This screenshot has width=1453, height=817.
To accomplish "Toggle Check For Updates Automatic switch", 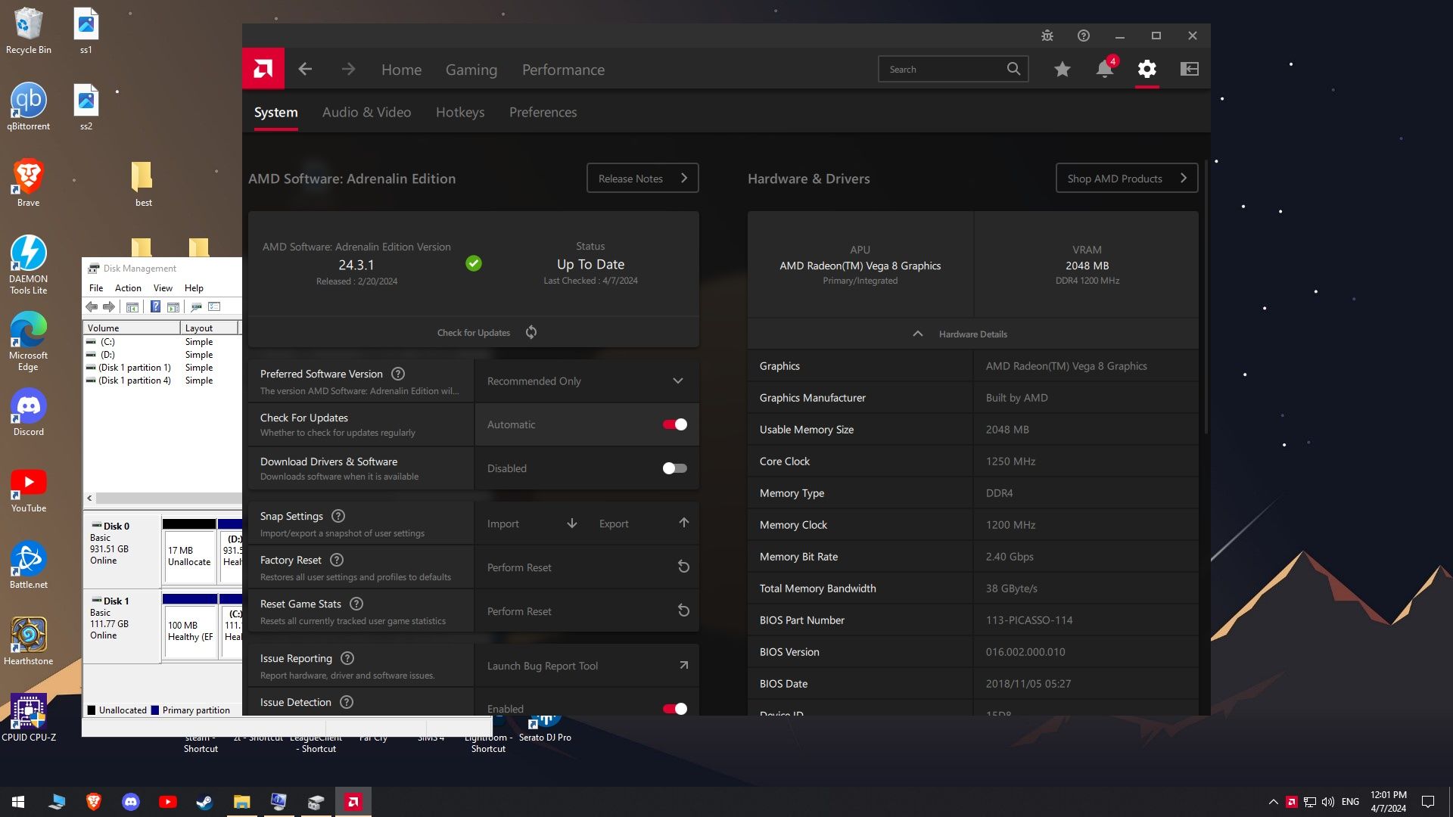I will coord(675,424).
